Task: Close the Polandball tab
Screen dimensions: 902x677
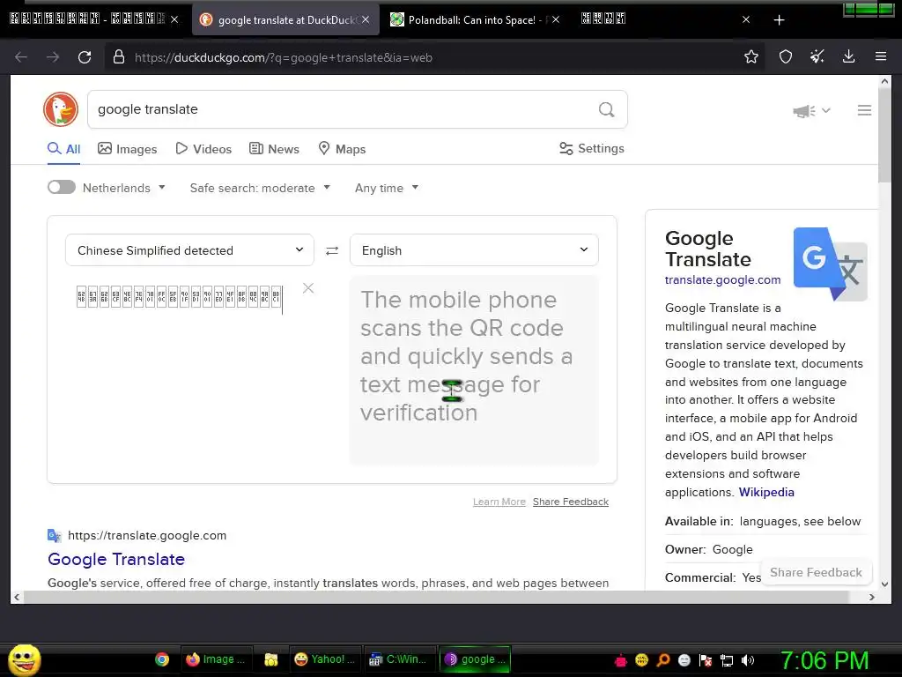Action: pyautogui.click(x=556, y=19)
